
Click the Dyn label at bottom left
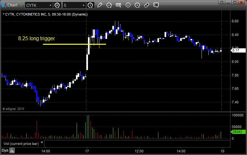tap(5, 150)
